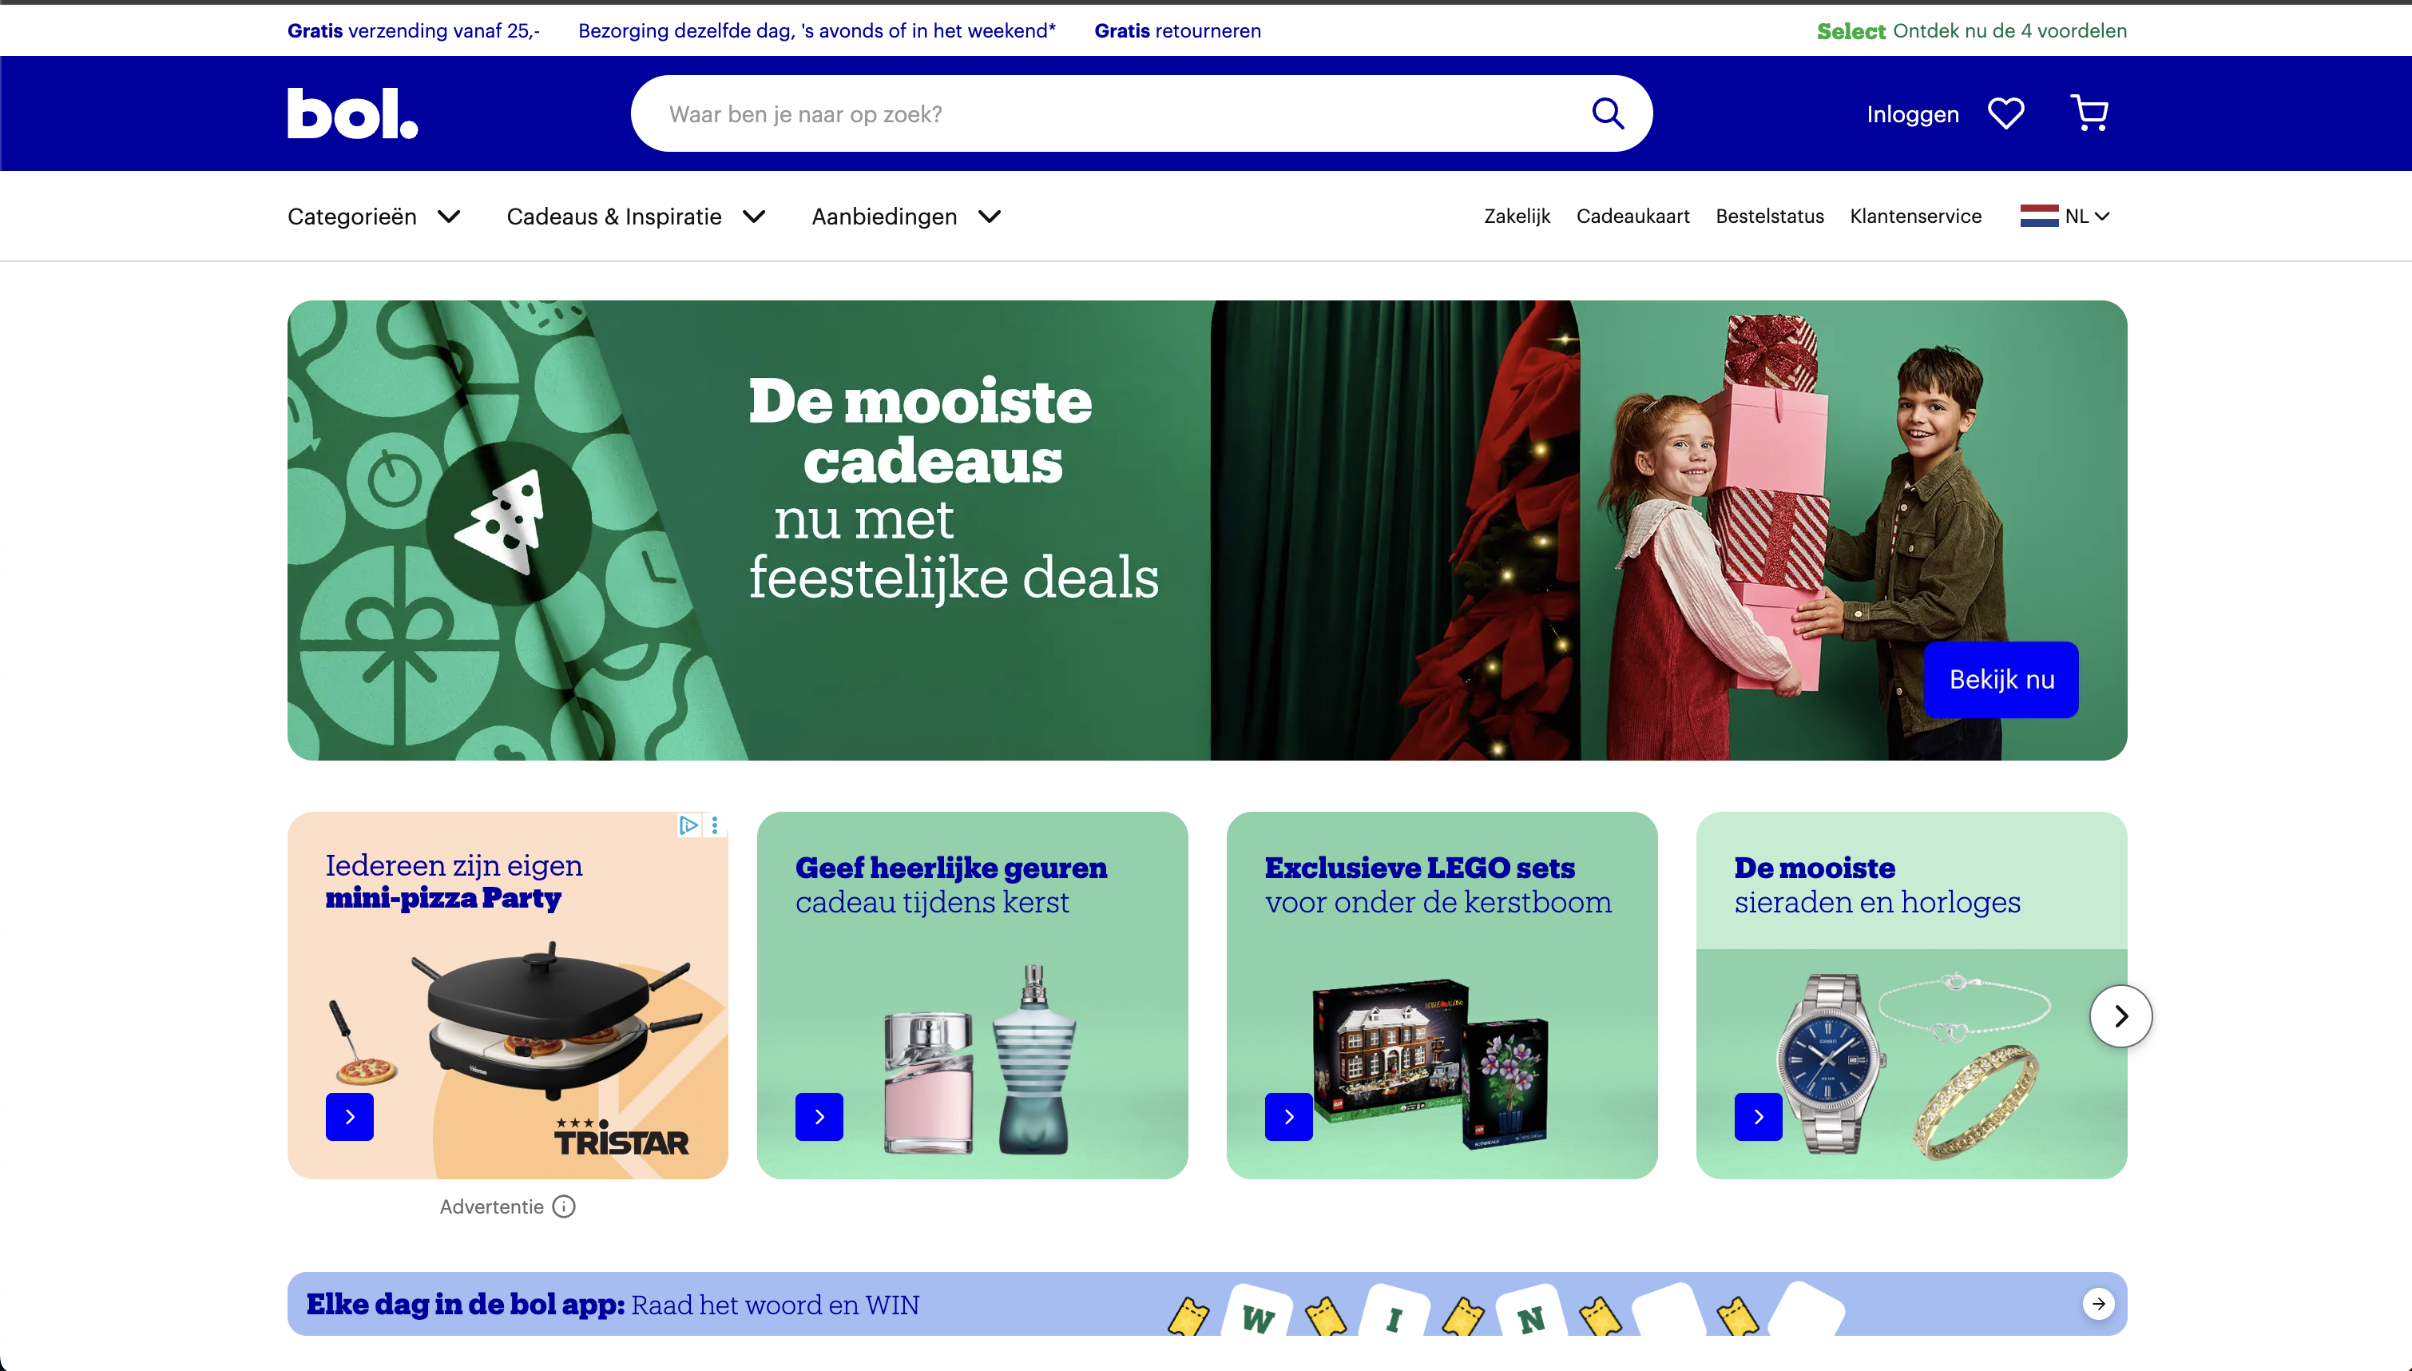This screenshot has width=2412, height=1371.
Task: Click the AdChoices icon on pizza ad
Action: click(689, 825)
